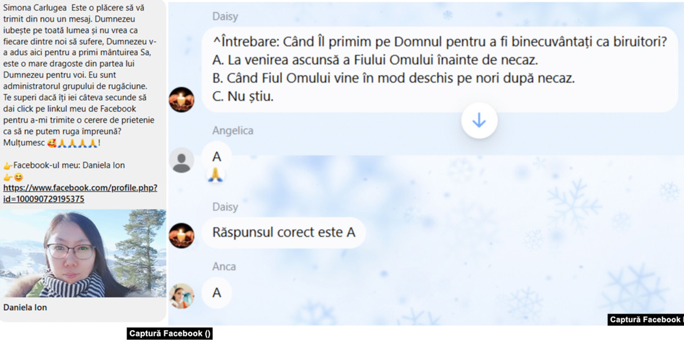
Task: Open Anca's profile picture avatar
Action: tap(182, 296)
